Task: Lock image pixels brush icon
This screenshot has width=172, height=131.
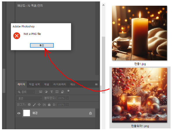Action: pyautogui.click(x=34, y=105)
